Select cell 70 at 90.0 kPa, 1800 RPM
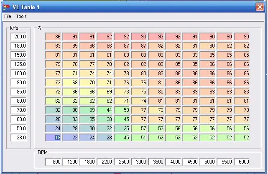The width and height of the screenshot is (268, 174). pos(87,83)
